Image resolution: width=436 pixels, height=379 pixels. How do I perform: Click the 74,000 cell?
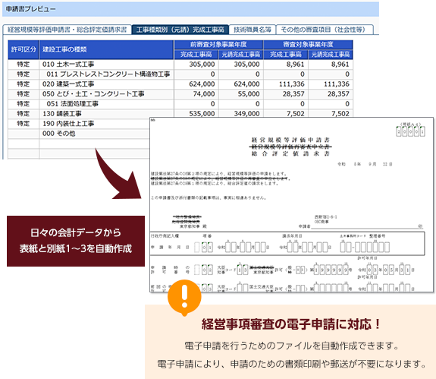(x=196, y=94)
